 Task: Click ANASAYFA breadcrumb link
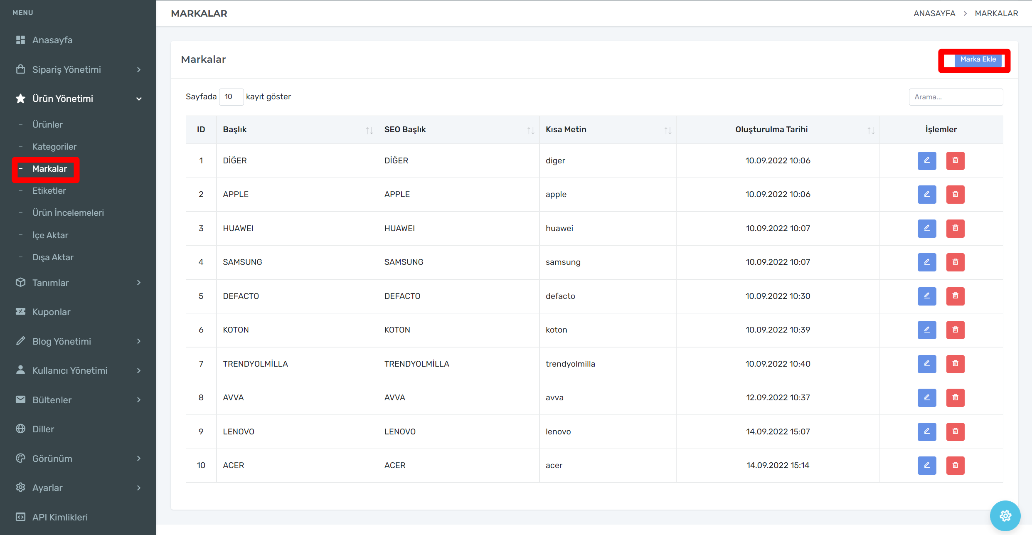(x=934, y=13)
